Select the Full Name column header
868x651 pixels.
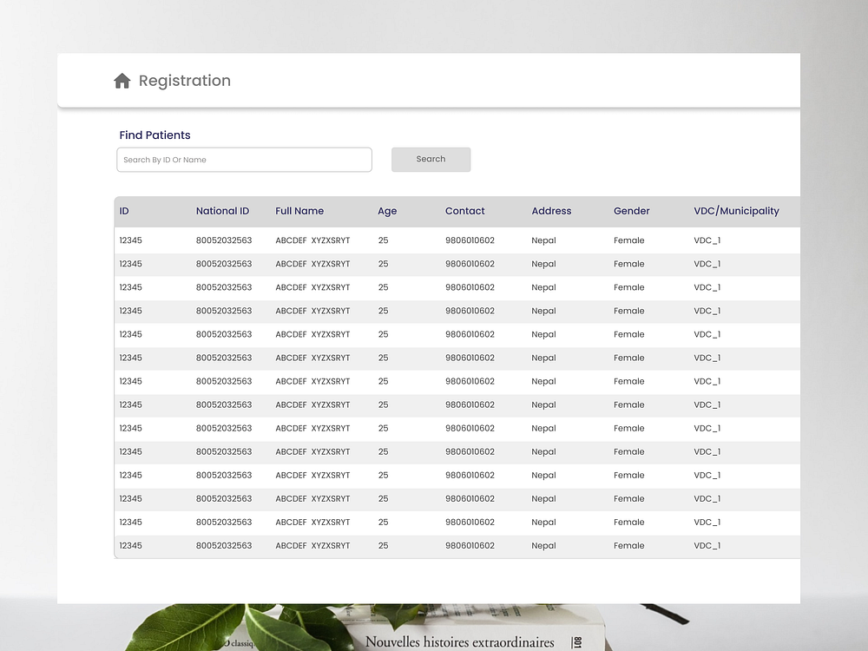tap(299, 211)
